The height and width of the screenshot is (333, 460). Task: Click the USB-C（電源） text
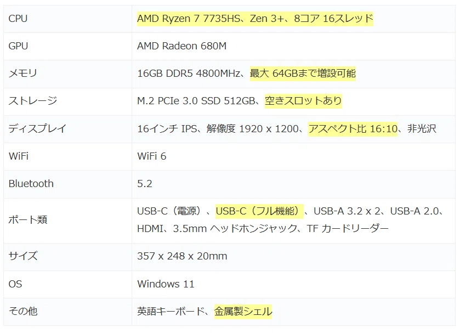coord(169,211)
